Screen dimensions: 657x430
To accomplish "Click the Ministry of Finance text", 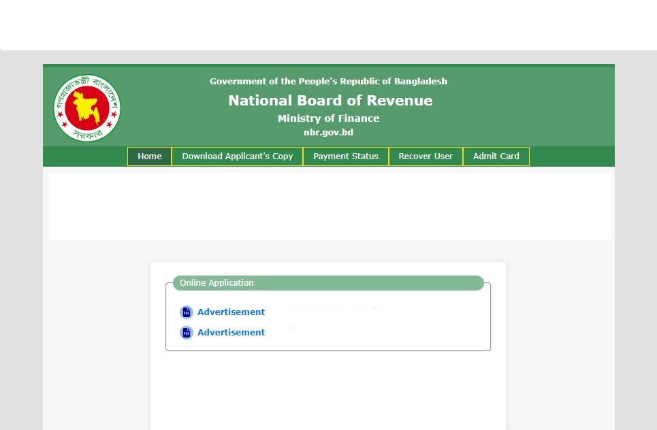I will click(x=328, y=118).
